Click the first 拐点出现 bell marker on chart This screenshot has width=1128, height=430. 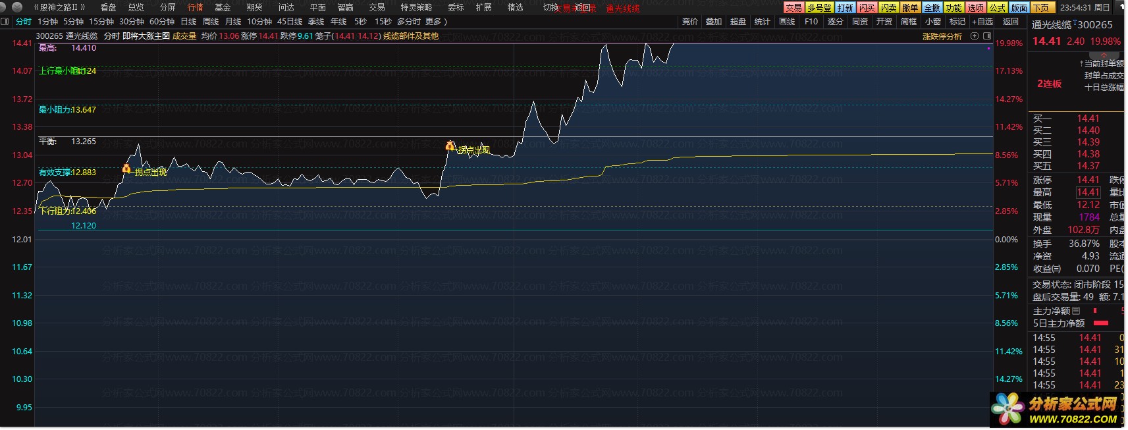[126, 169]
